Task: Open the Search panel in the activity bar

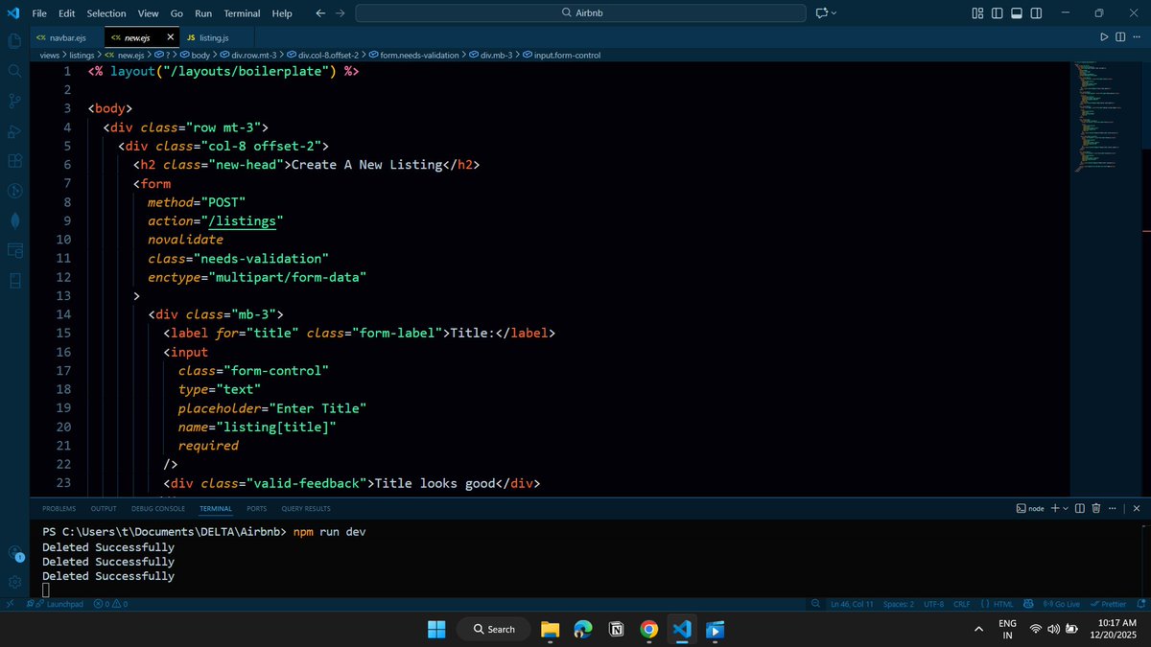Action: click(14, 70)
